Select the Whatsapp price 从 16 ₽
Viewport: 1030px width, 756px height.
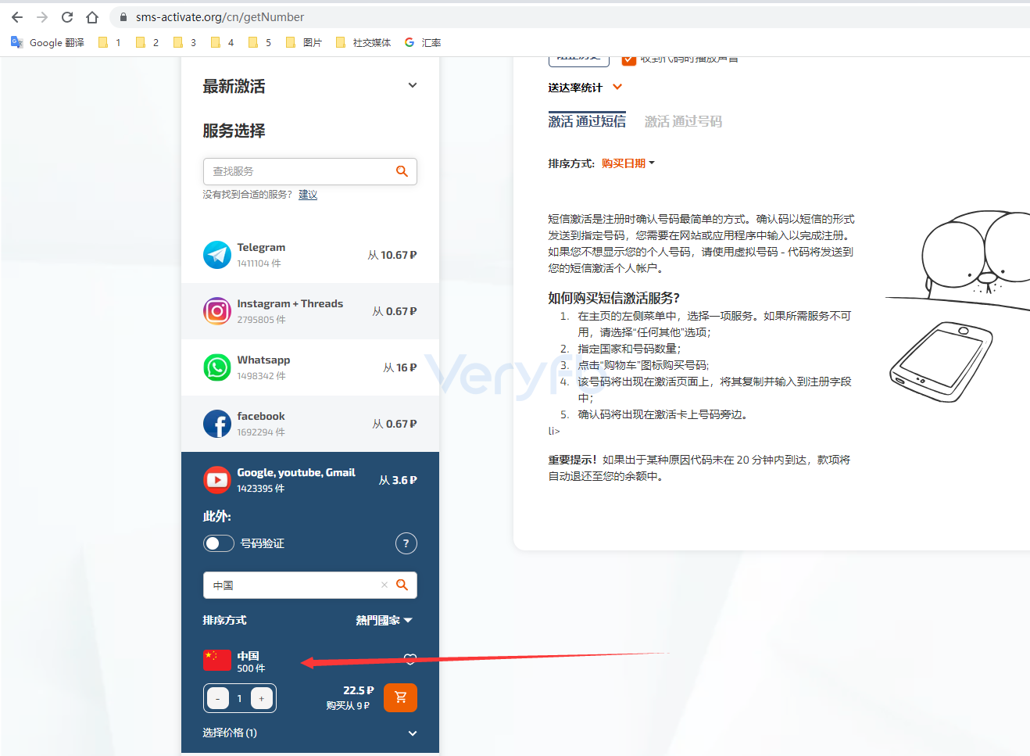(400, 367)
